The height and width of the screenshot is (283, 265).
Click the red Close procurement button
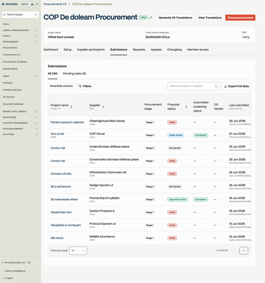[x=240, y=18]
